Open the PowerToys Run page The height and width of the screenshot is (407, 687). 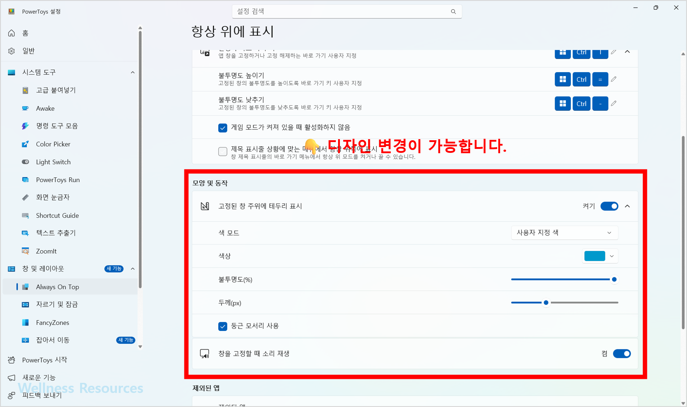[70, 180]
